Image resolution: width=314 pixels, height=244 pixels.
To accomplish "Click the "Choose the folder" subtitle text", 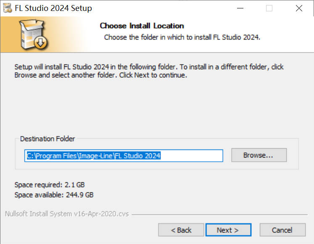I will pos(182,37).
